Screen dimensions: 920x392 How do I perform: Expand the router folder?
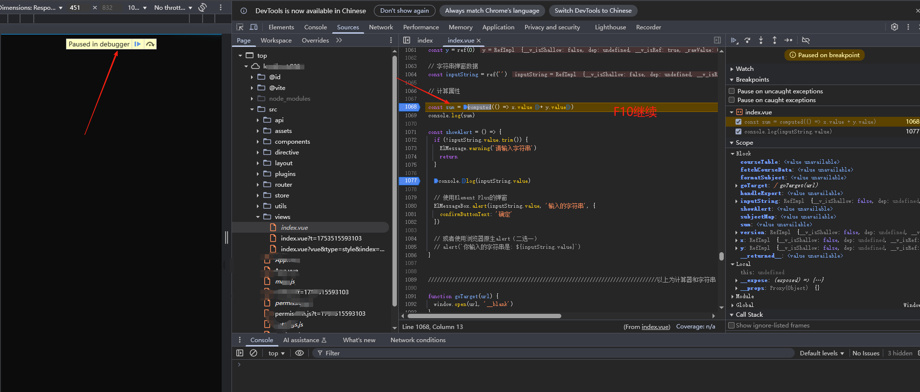258,185
